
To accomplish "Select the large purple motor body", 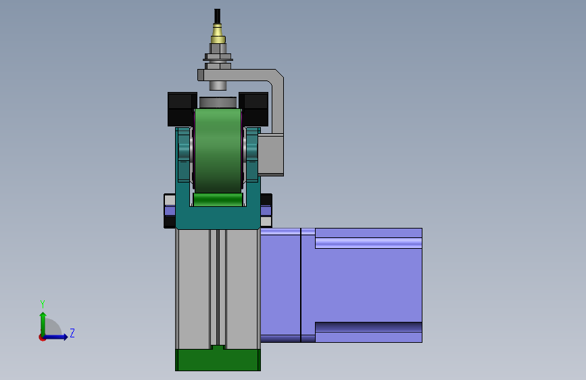I will [362, 285].
